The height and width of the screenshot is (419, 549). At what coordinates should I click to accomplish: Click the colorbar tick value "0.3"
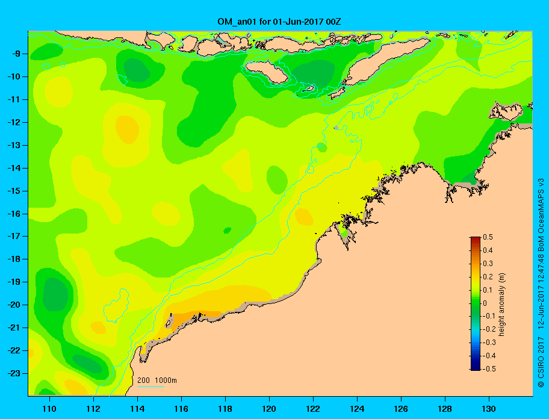tap(488, 264)
